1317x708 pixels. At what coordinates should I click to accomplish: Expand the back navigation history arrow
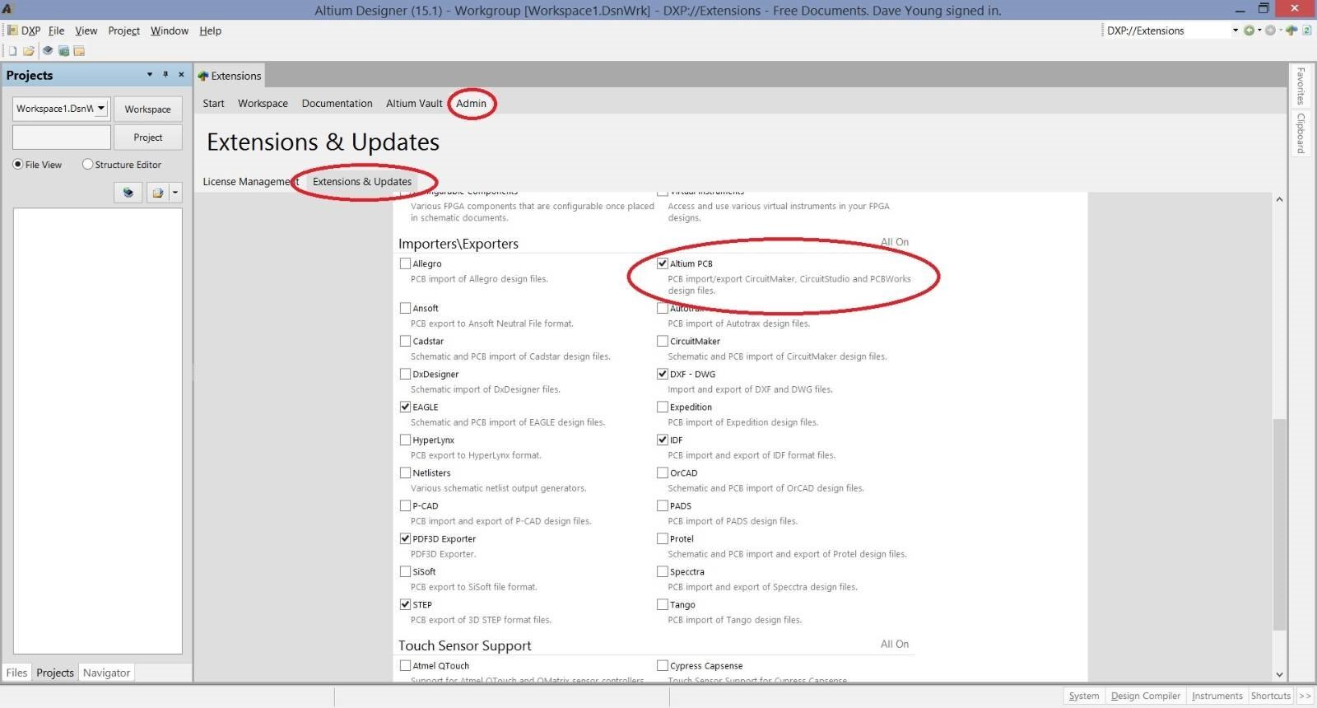pos(1259,30)
